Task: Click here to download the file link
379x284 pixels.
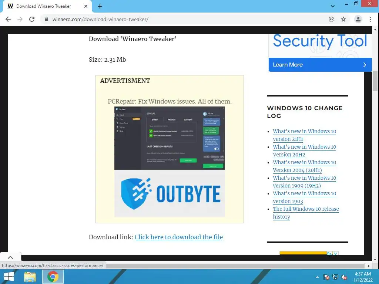Action: pos(179,237)
